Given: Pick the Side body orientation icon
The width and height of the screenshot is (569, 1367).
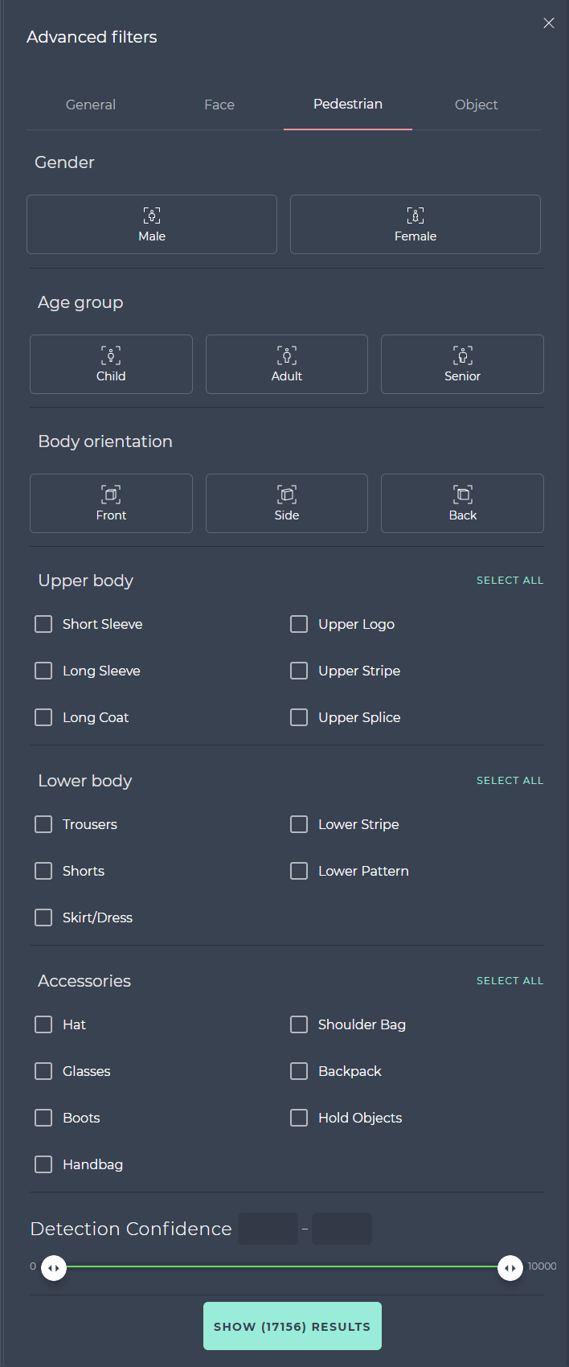Looking at the screenshot, I should 287,494.
